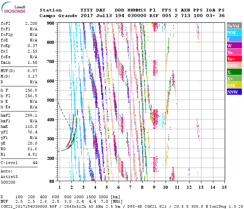Select the SSE yellow legend swatch
The image size is (244, 209).
[x=234, y=85]
